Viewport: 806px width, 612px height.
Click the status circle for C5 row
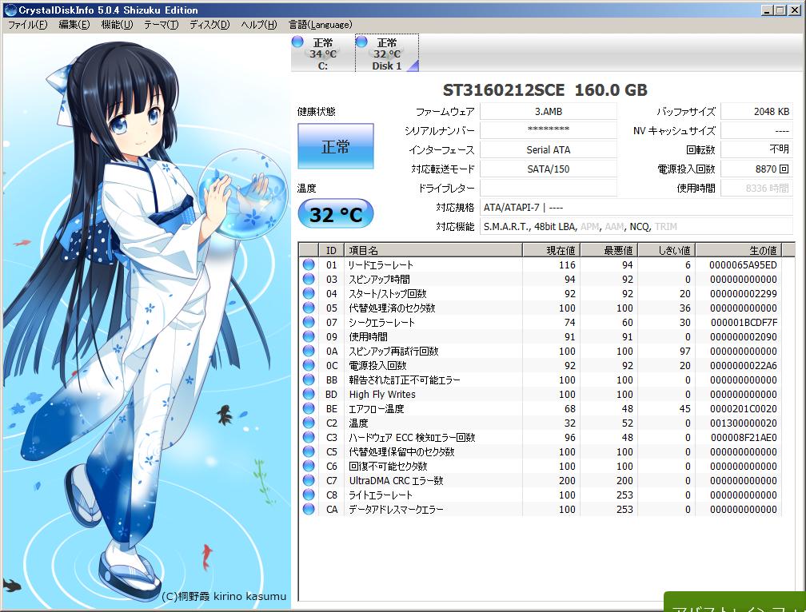[x=309, y=452]
